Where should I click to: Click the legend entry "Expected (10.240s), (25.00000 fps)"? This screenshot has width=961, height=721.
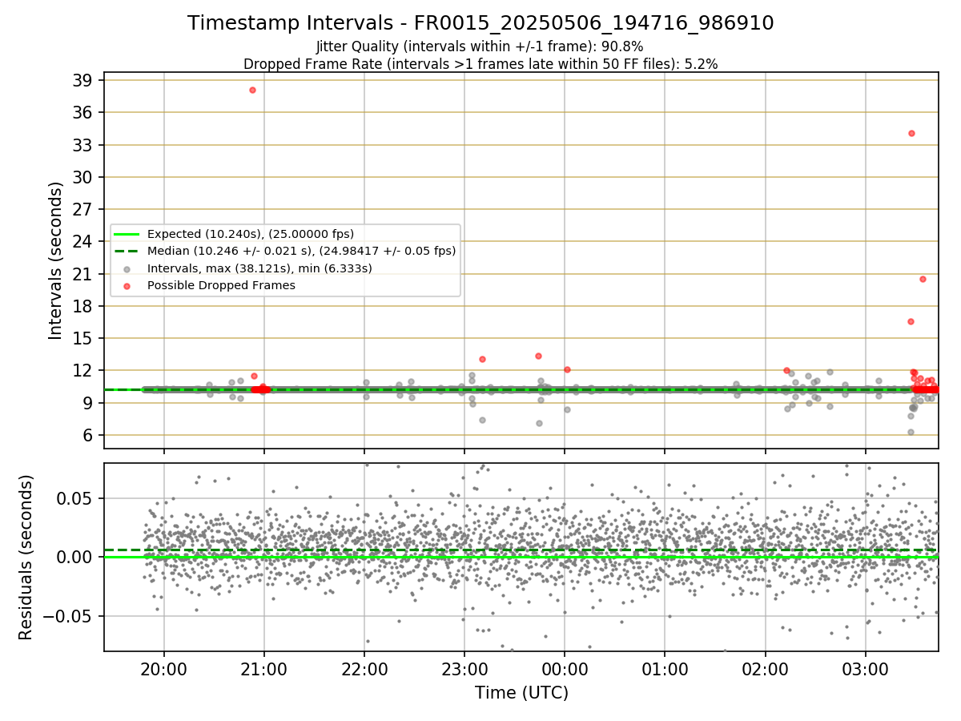251,234
